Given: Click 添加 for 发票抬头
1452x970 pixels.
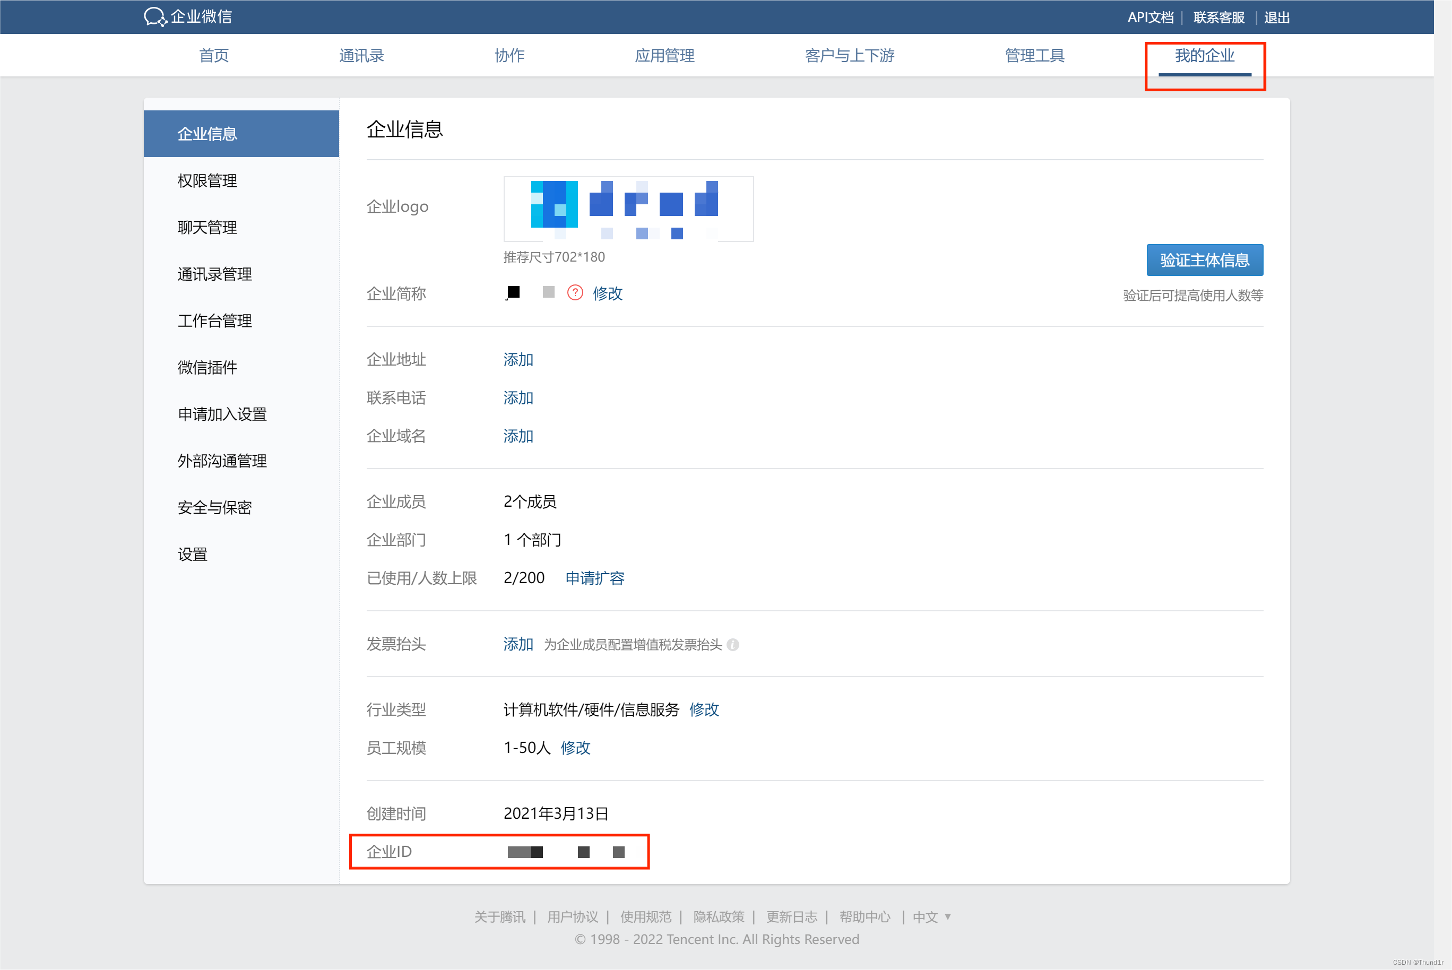Looking at the screenshot, I should coord(518,644).
